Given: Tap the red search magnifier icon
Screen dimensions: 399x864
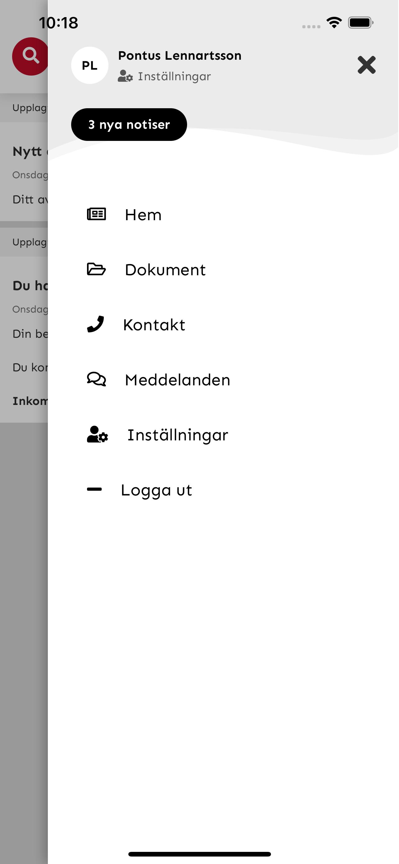Looking at the screenshot, I should (30, 56).
